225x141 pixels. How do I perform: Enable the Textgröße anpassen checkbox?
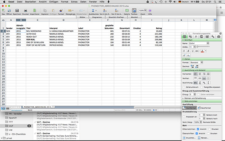point(202,87)
